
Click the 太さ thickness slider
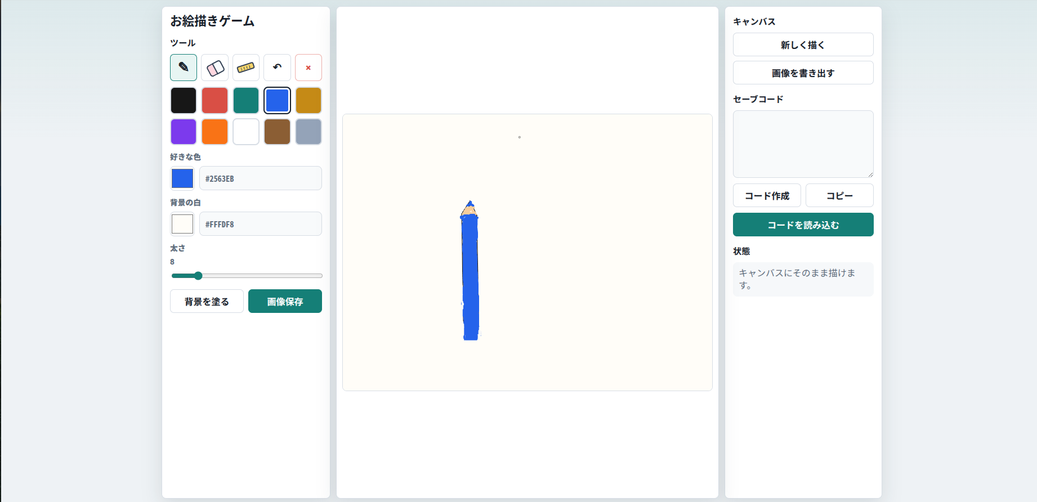click(x=247, y=276)
